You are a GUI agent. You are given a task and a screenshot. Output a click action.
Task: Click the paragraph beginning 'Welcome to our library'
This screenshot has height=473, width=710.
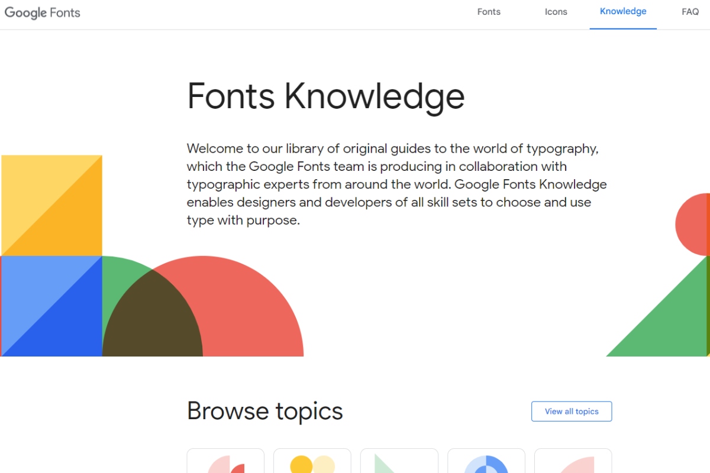pos(397,184)
